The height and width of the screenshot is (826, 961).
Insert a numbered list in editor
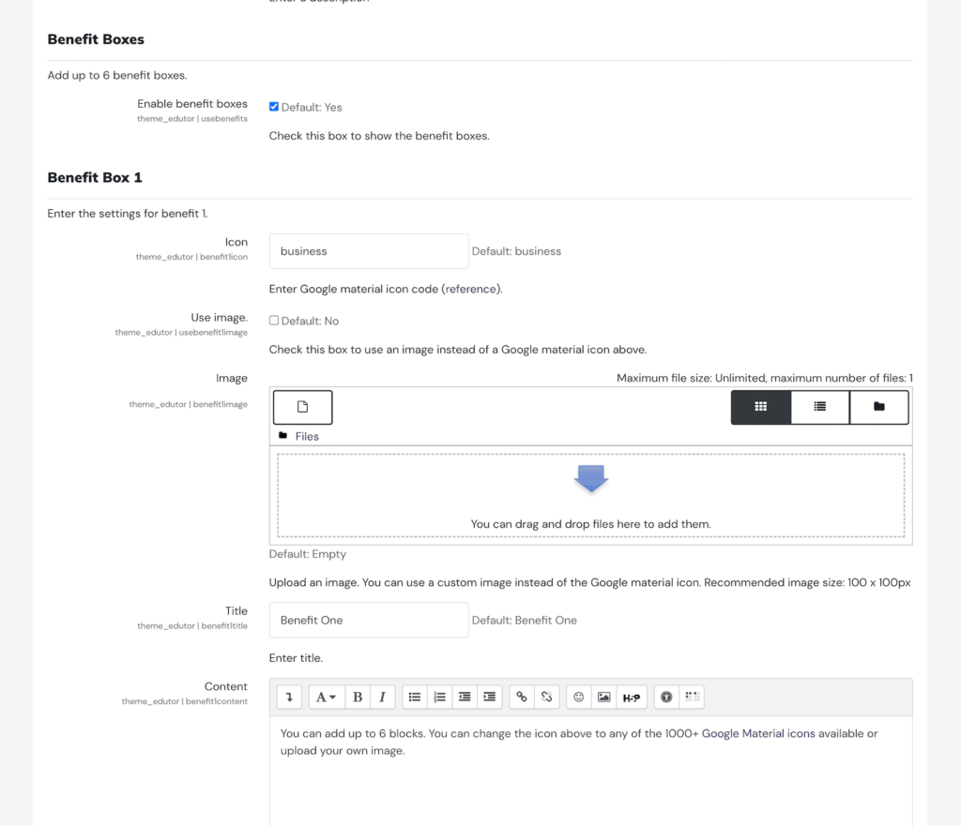click(x=439, y=697)
